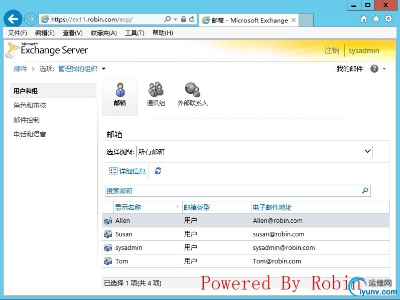Select 角色和审核 in the sidebar

click(x=30, y=105)
